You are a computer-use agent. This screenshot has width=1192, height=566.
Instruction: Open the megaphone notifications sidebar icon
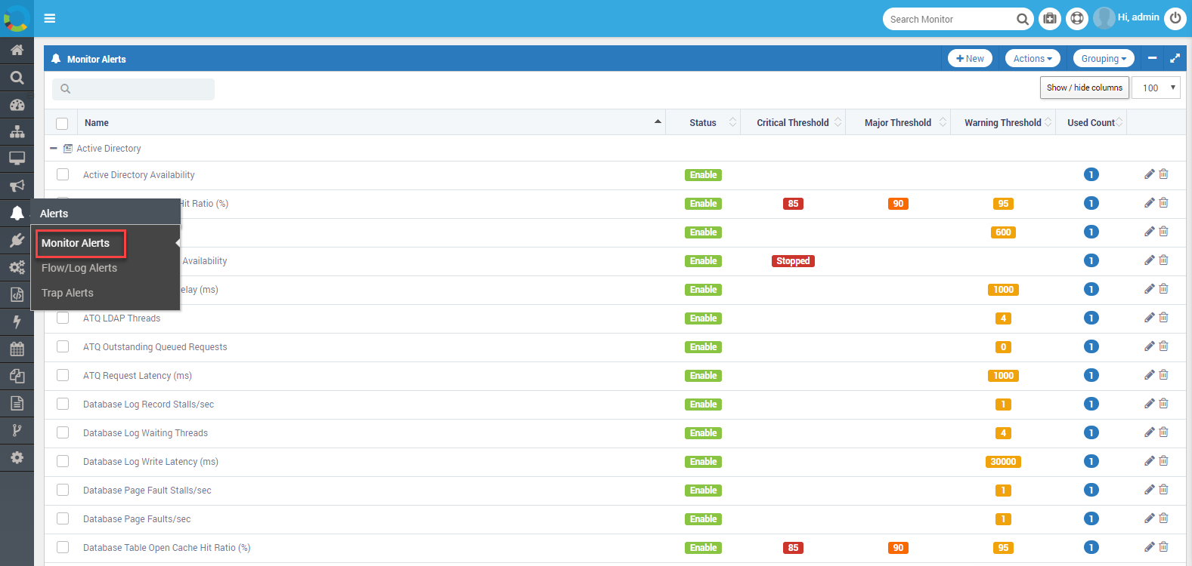tap(17, 186)
